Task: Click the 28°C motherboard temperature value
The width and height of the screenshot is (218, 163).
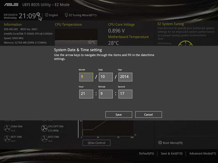Action: click(113, 43)
